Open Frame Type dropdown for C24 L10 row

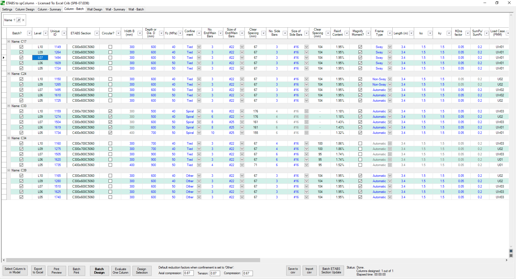[x=390, y=79]
